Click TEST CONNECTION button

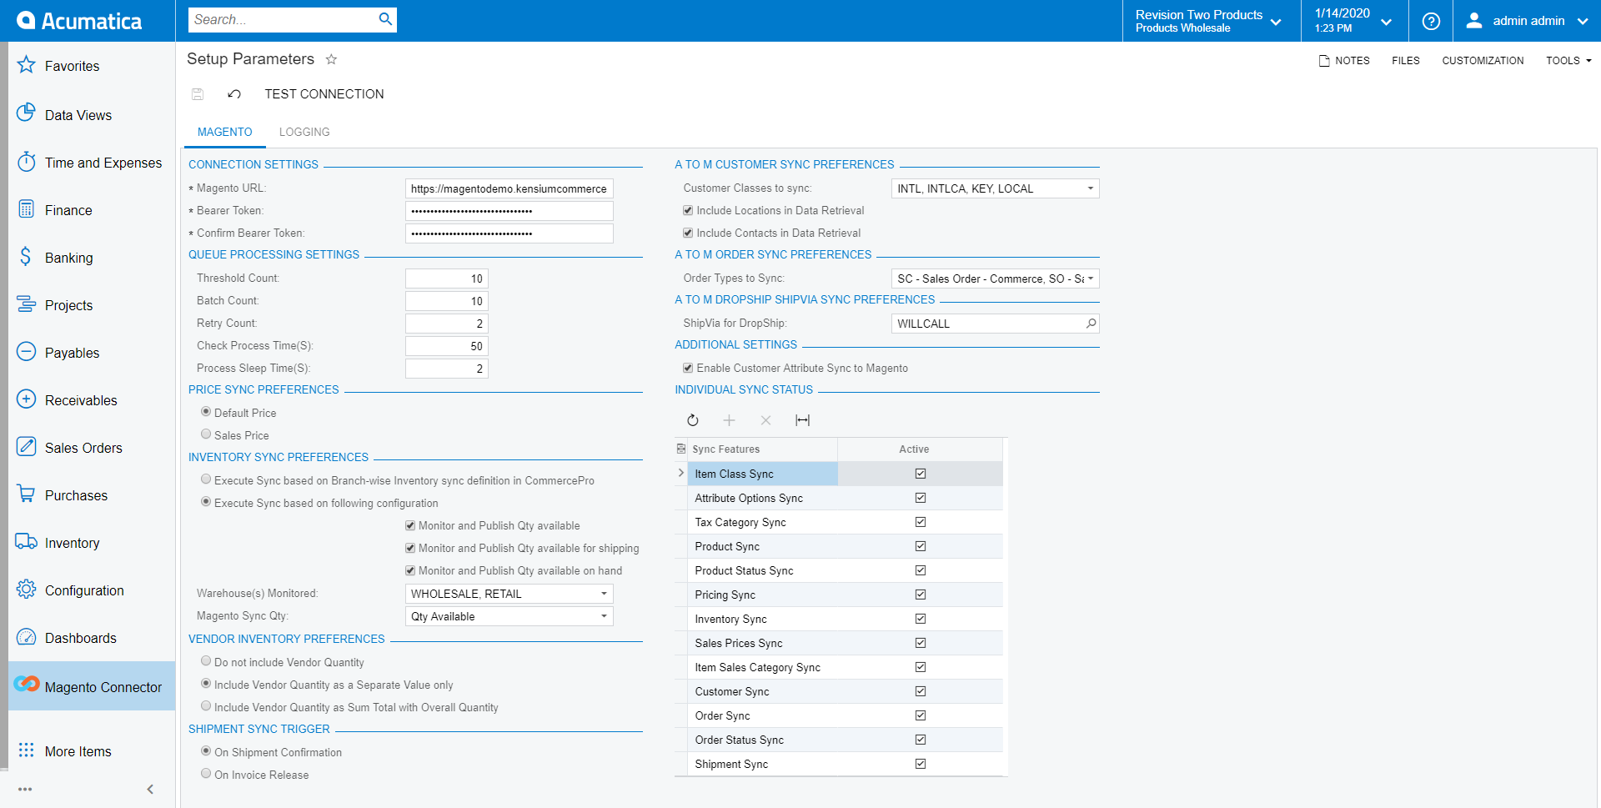[324, 94]
